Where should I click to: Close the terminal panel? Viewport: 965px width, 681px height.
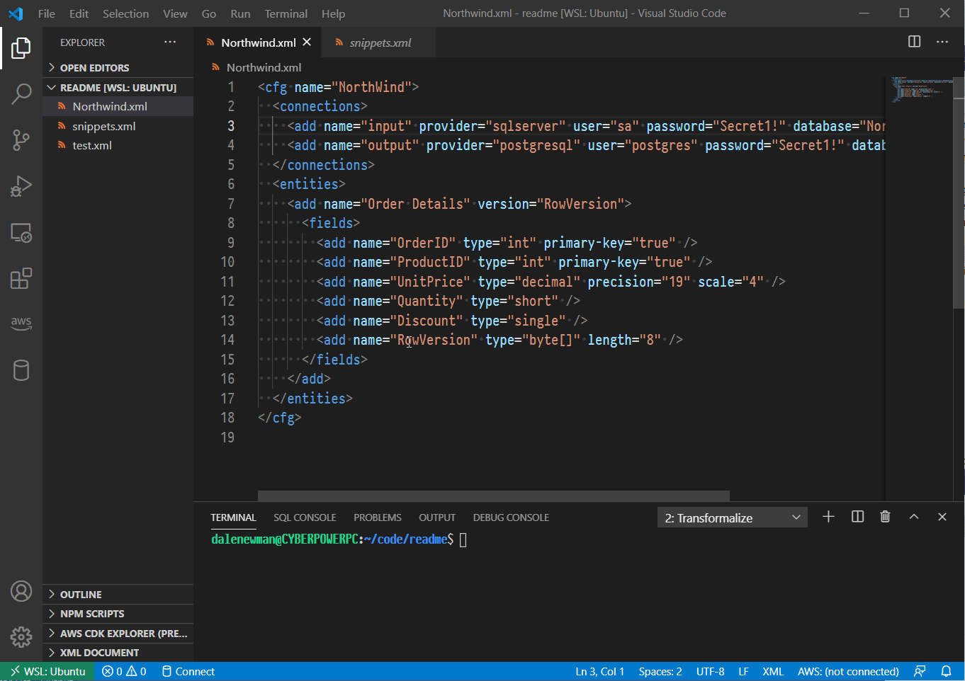pos(942,517)
